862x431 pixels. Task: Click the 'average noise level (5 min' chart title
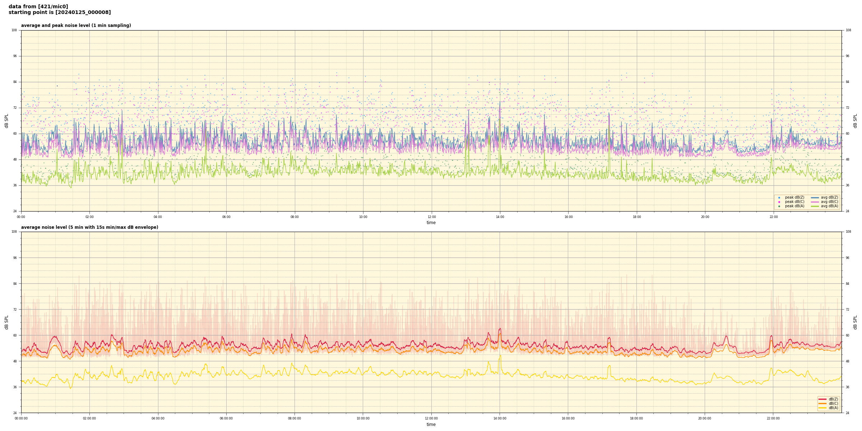(89, 227)
